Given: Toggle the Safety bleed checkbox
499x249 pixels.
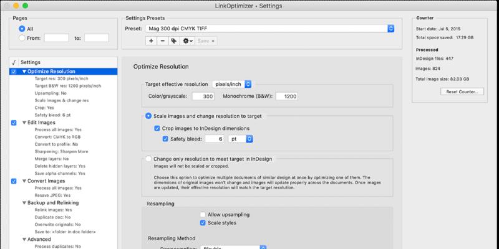Looking at the screenshot, I should coord(165,139).
